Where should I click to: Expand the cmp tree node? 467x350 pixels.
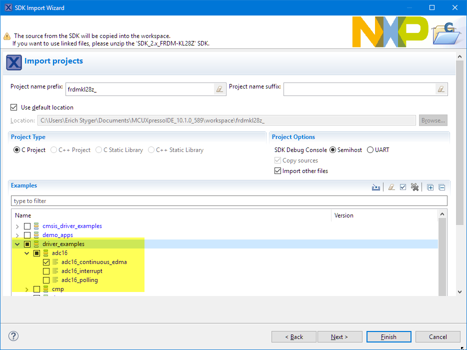coord(27,289)
